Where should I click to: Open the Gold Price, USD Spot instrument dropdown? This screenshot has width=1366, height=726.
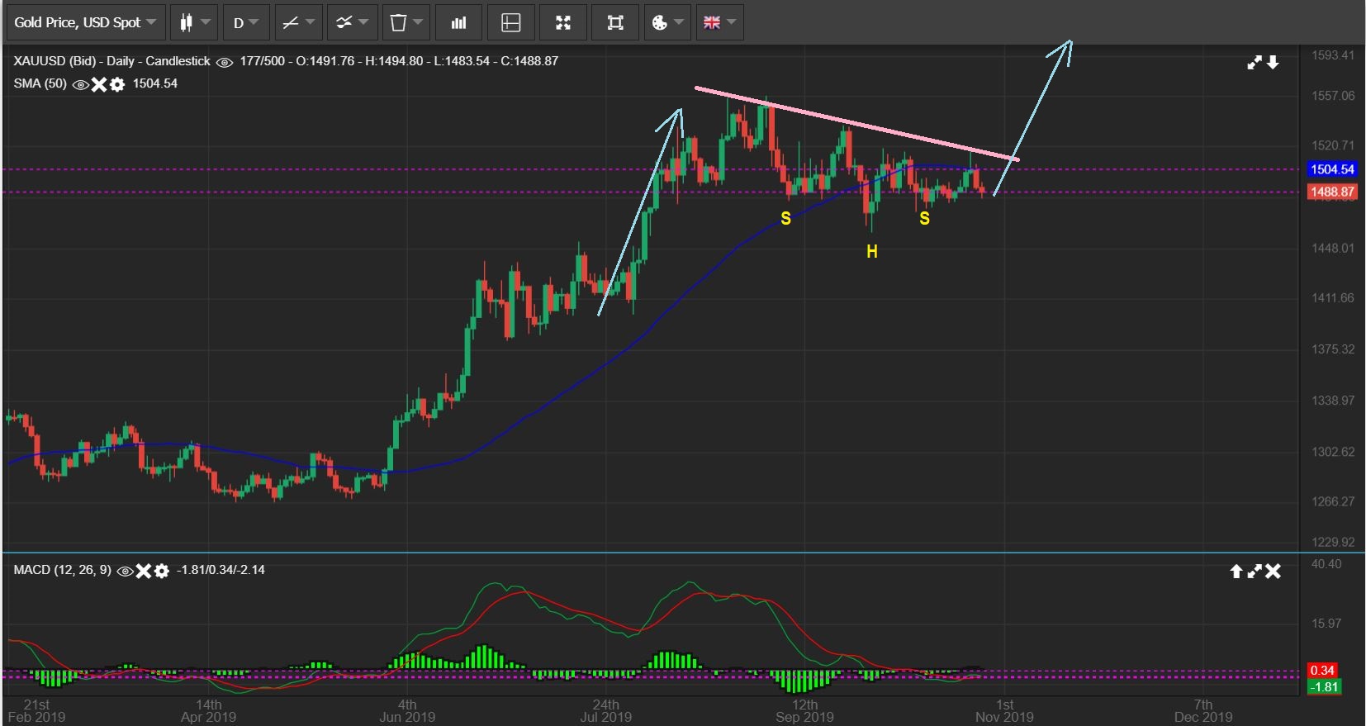click(85, 22)
